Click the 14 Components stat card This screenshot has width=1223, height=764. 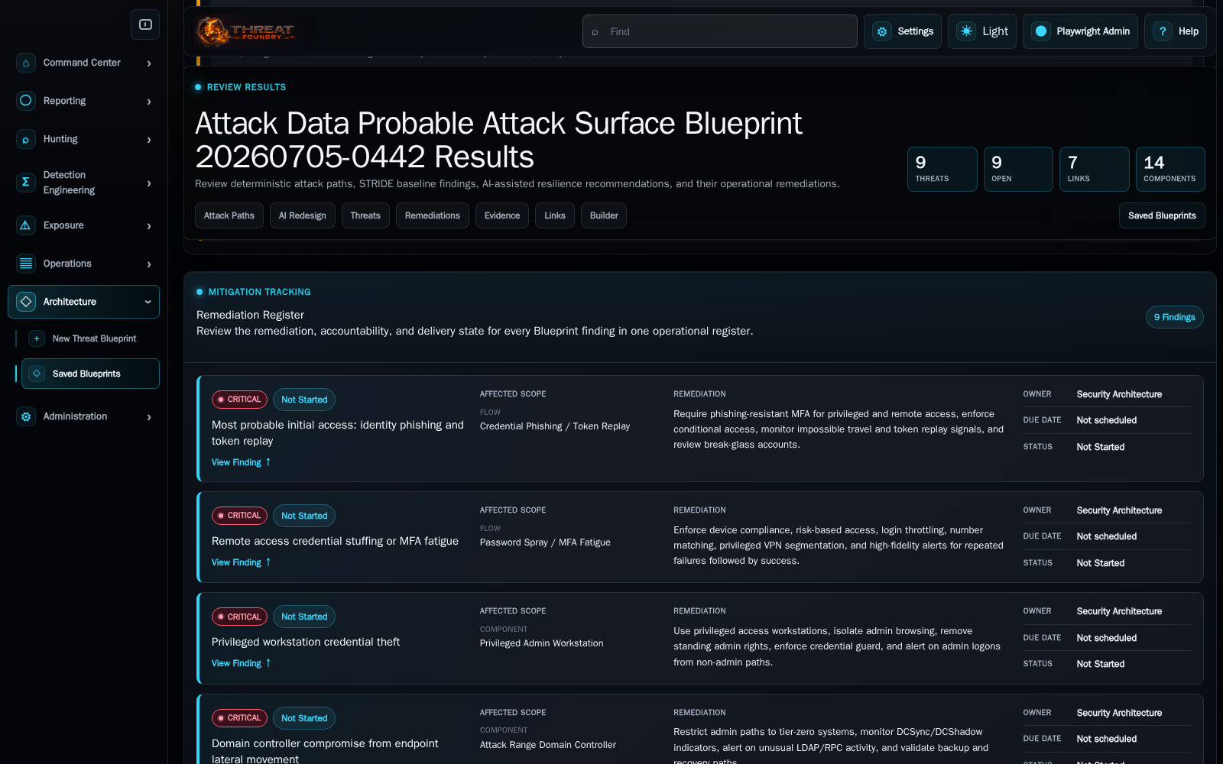click(1170, 169)
